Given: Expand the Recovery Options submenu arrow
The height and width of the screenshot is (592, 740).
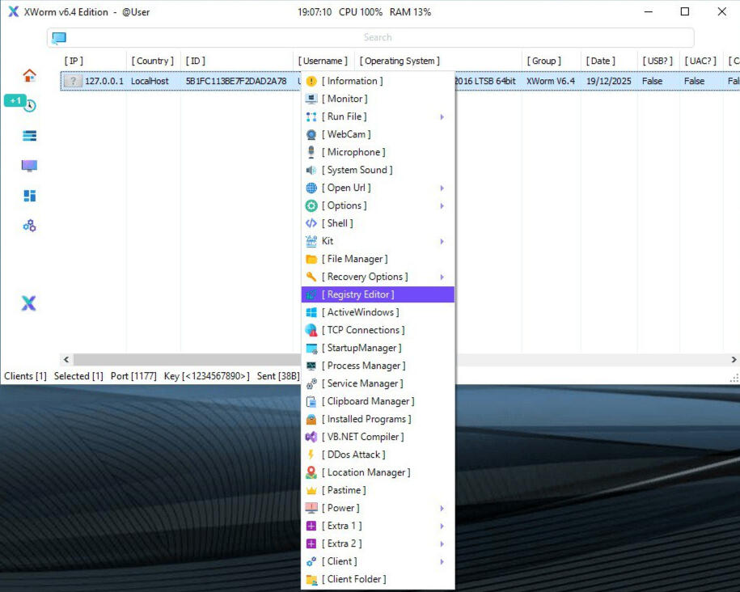Looking at the screenshot, I should (442, 277).
